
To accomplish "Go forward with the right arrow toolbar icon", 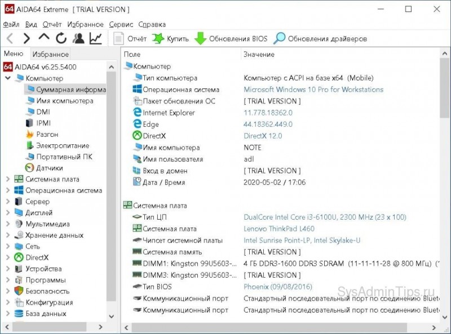I will pos(26,38).
